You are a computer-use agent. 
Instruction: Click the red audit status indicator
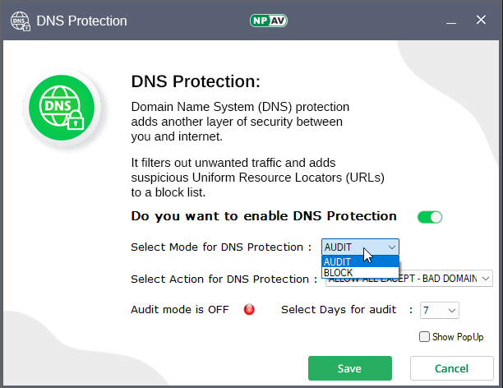(x=249, y=310)
